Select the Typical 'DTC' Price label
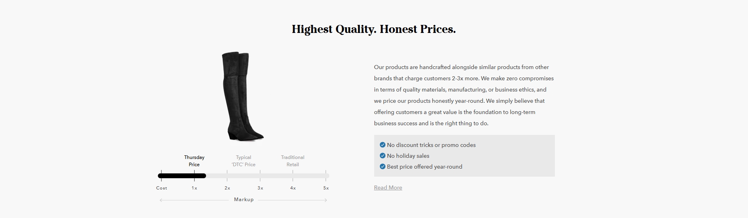This screenshot has height=218, width=748. [x=243, y=161]
